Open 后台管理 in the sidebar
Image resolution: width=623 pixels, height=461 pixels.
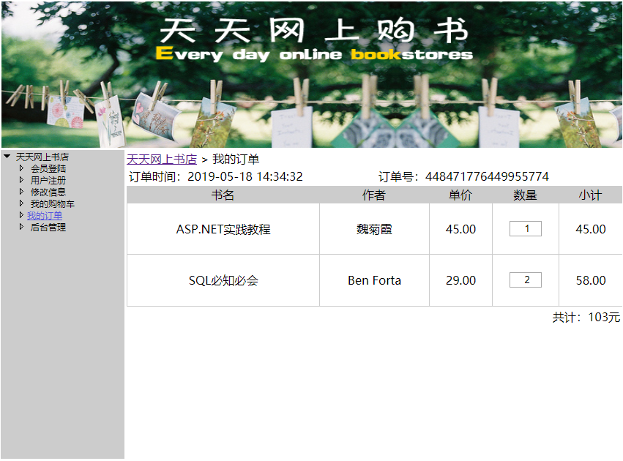pyautogui.click(x=48, y=227)
